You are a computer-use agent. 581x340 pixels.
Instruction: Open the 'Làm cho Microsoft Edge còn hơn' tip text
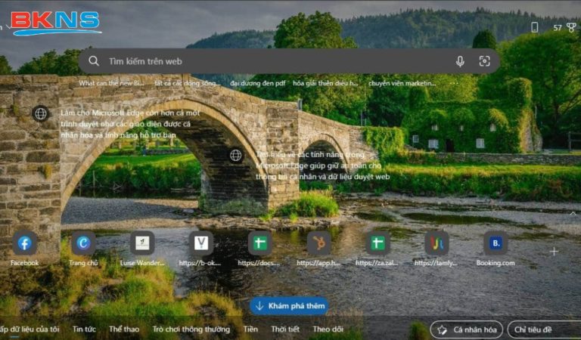pos(130,124)
